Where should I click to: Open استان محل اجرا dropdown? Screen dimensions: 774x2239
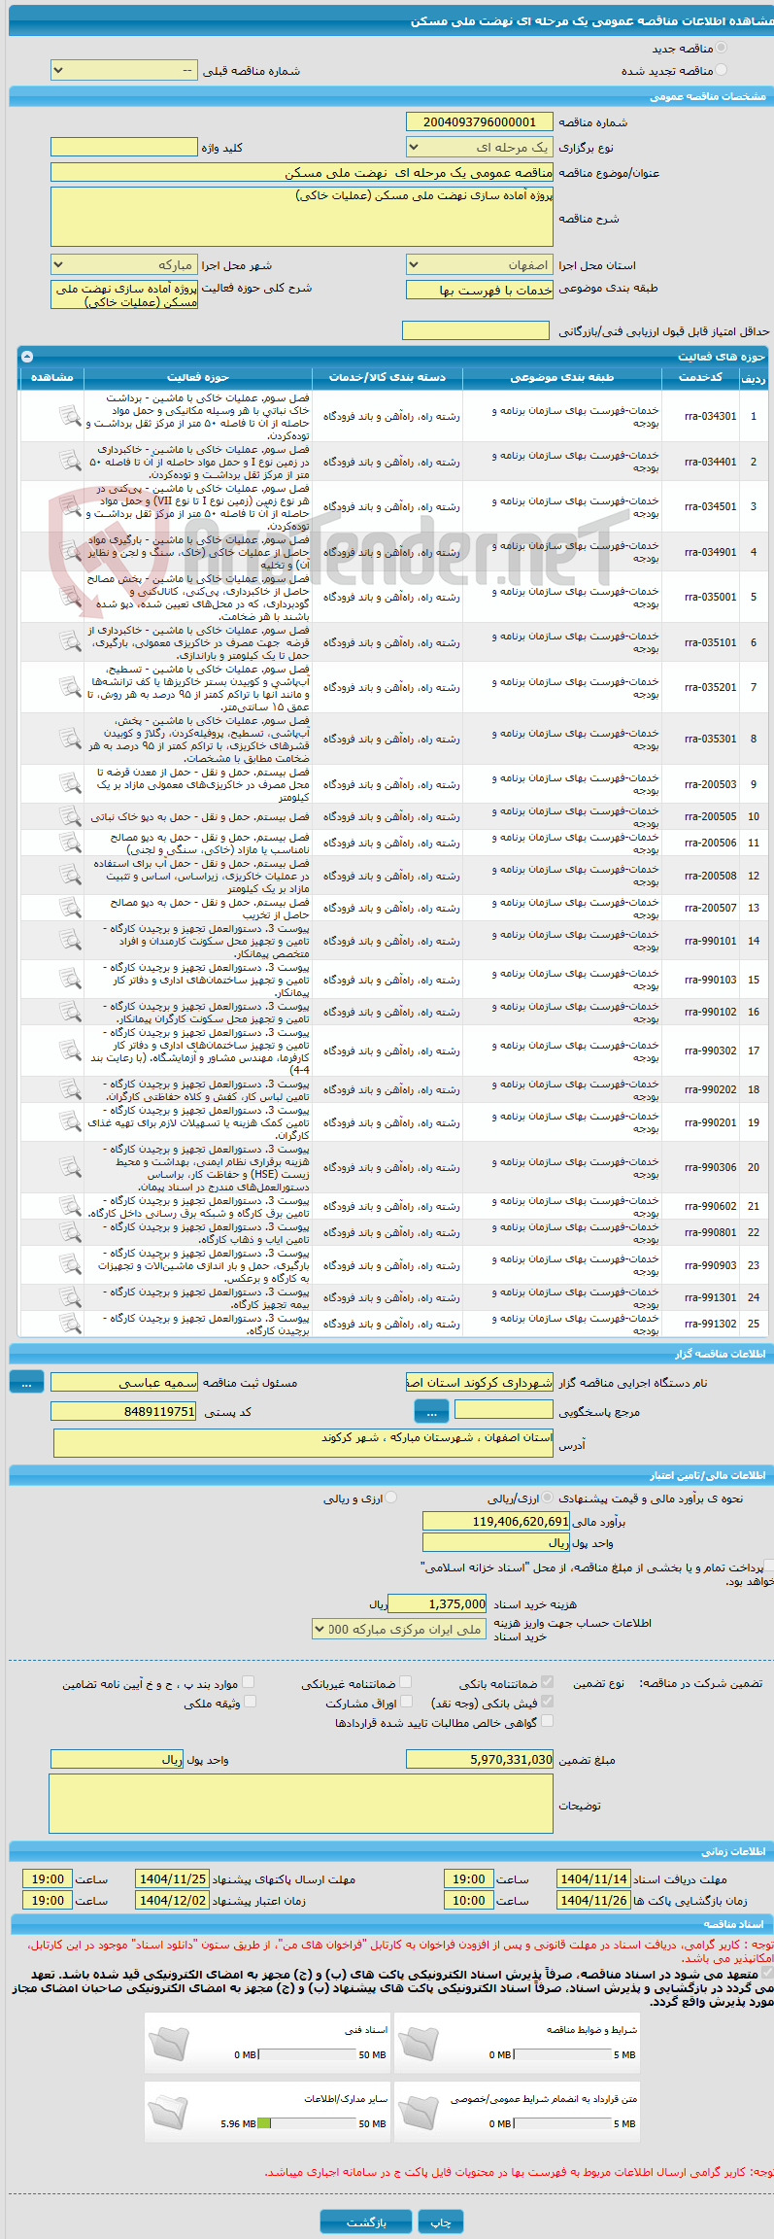click(x=480, y=264)
